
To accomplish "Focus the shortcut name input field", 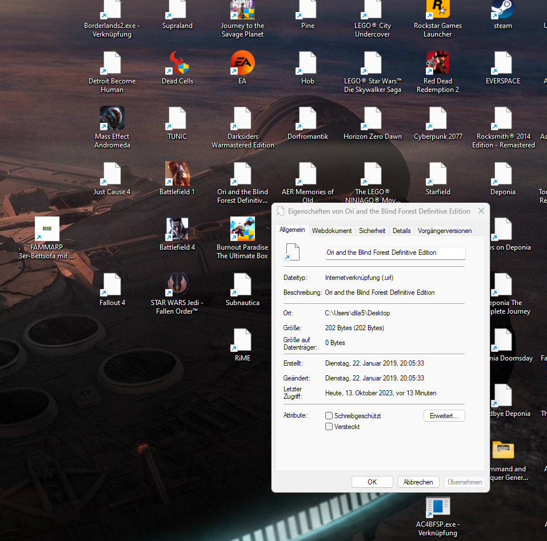I will point(395,253).
